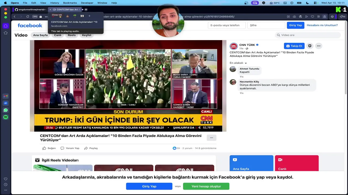
Task: Click the header Giriş Yap button
Action: click(296, 25)
